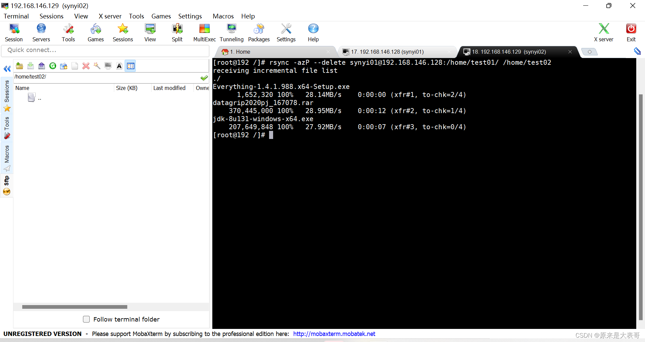
Task: Click the SFTP horizontal scrollbar
Action: pyautogui.click(x=75, y=307)
